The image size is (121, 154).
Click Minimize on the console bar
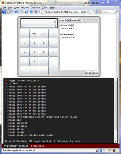pos(37,146)
